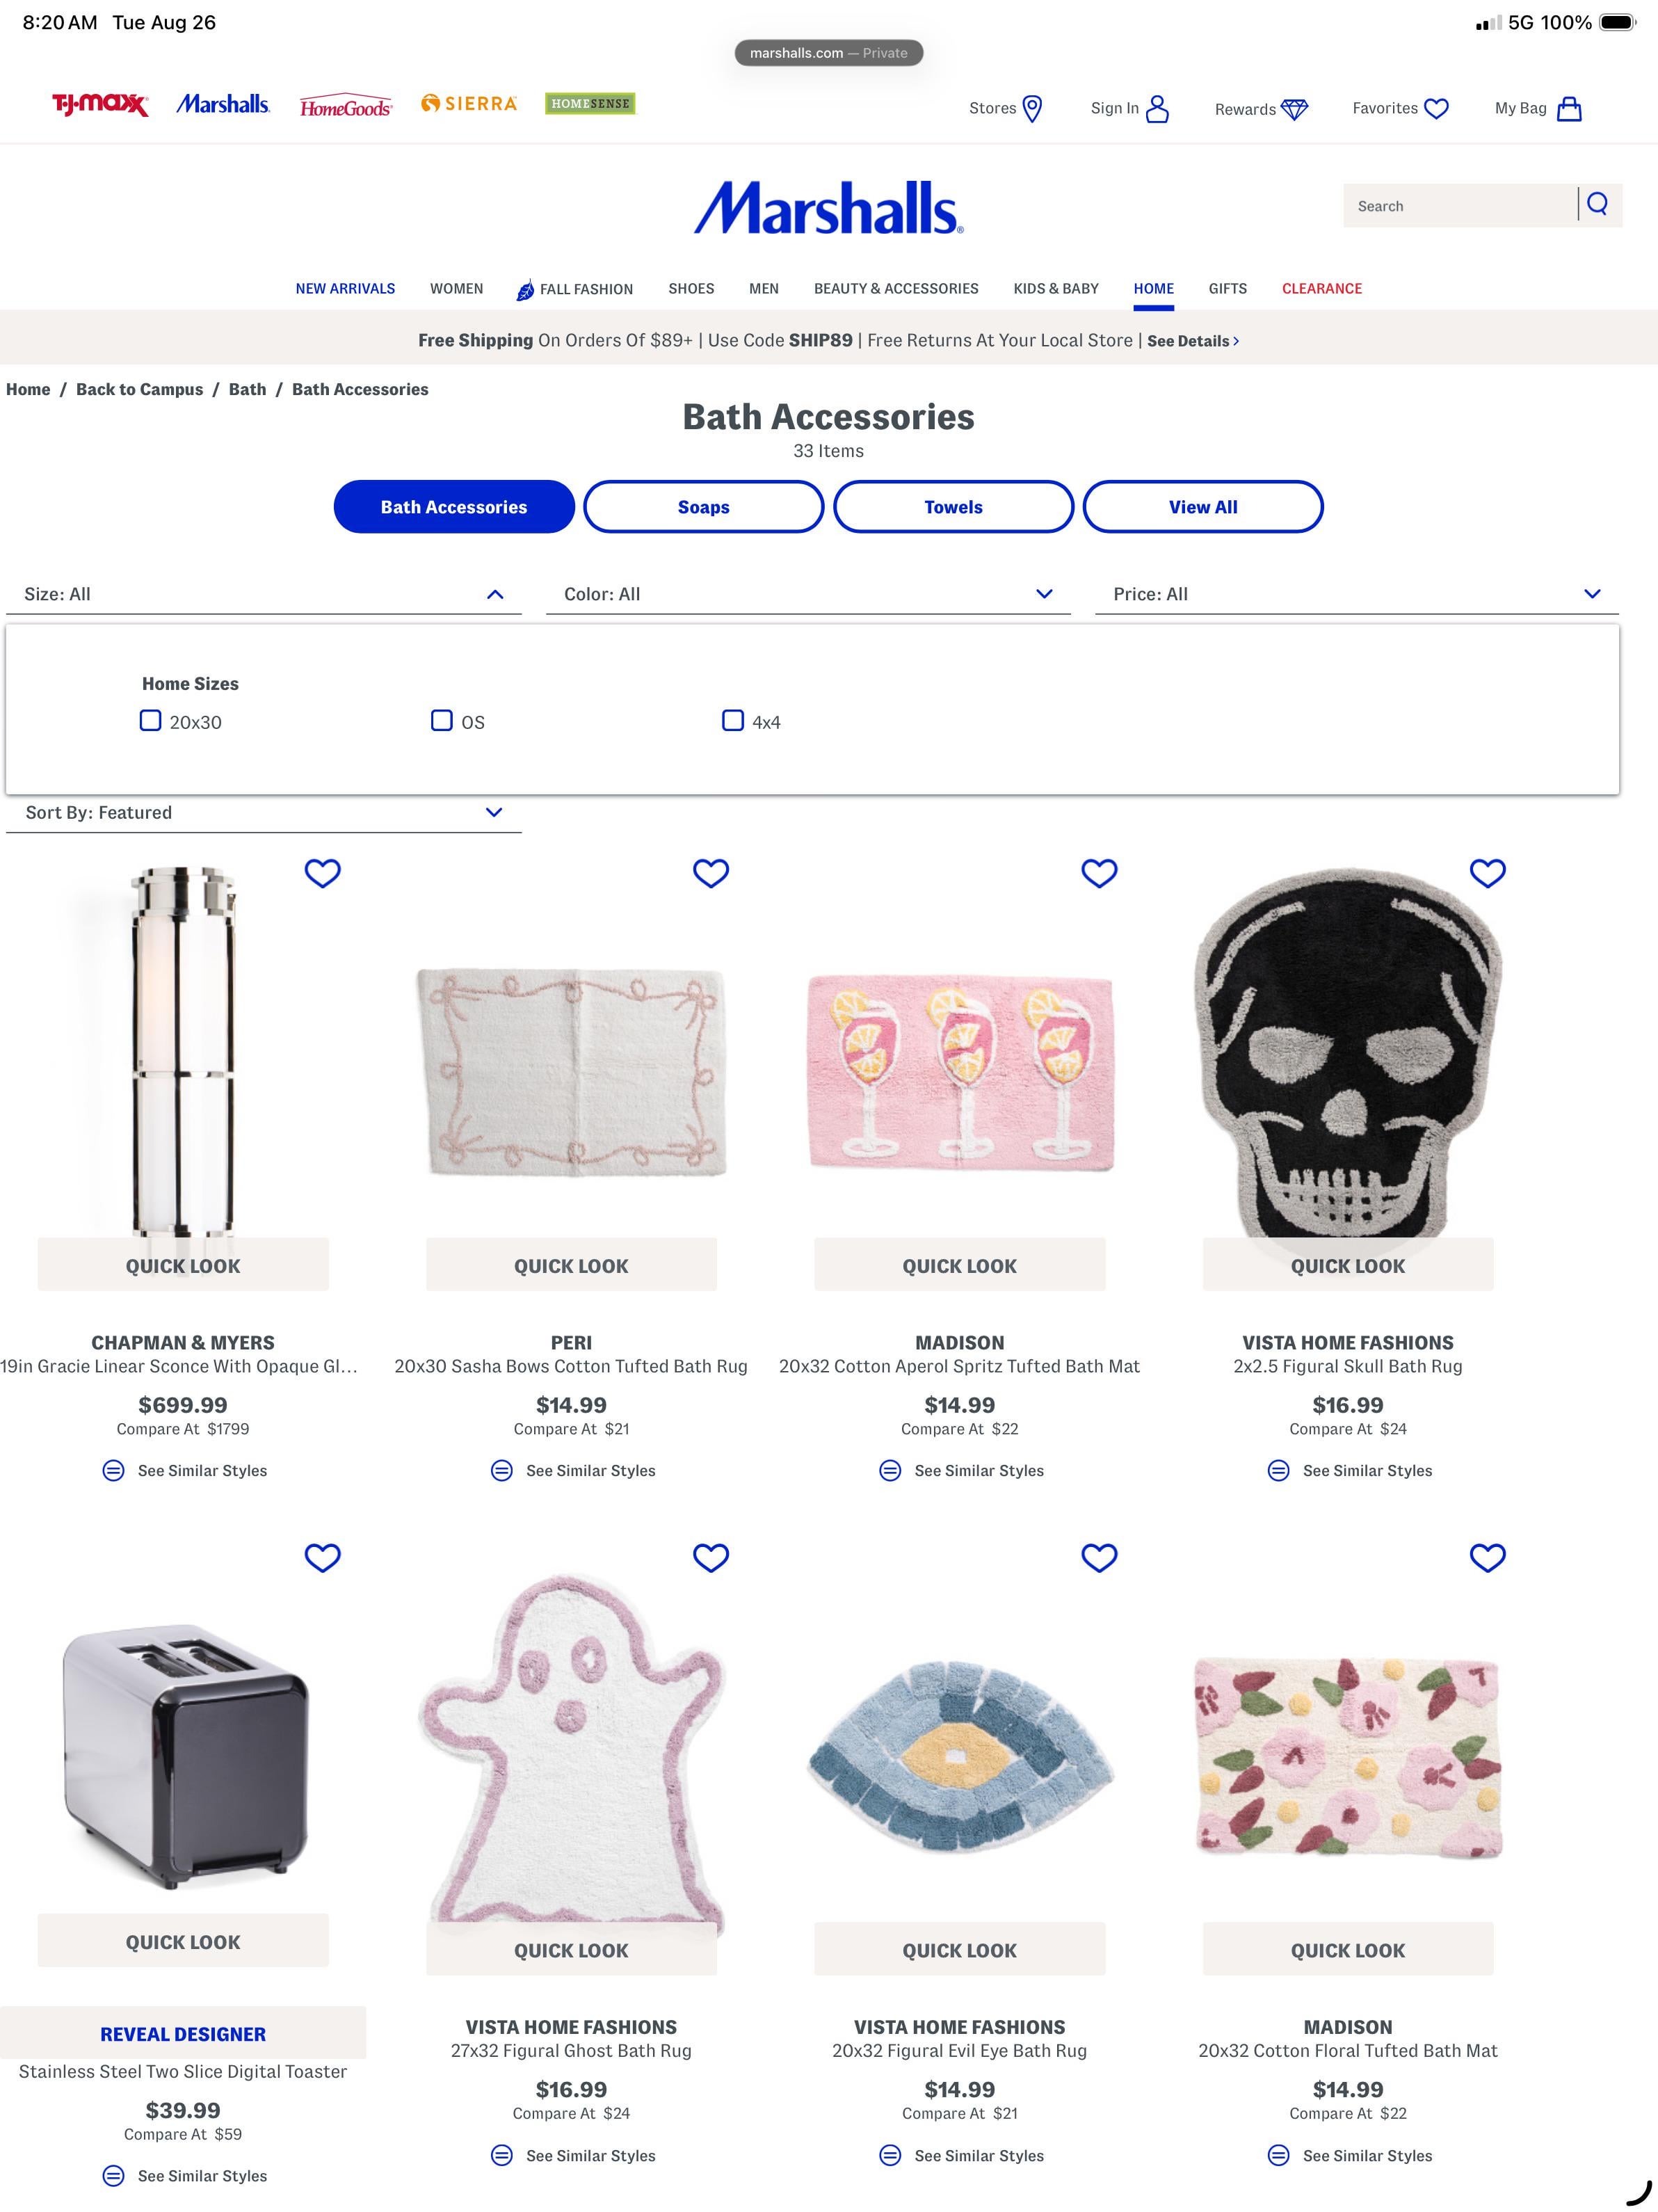Click into the Search input field
The width and height of the screenshot is (1658, 2212).
[x=1459, y=206]
